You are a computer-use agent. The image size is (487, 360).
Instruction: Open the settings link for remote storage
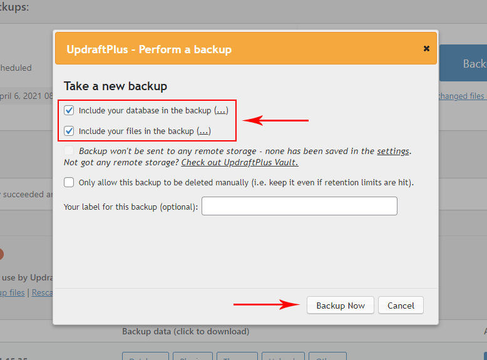(393, 152)
